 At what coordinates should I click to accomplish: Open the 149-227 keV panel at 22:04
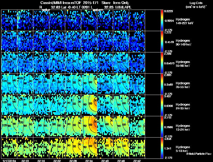point(9,20)
